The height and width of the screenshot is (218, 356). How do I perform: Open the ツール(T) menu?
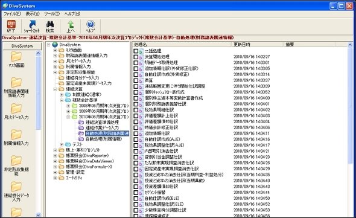pos(52,14)
